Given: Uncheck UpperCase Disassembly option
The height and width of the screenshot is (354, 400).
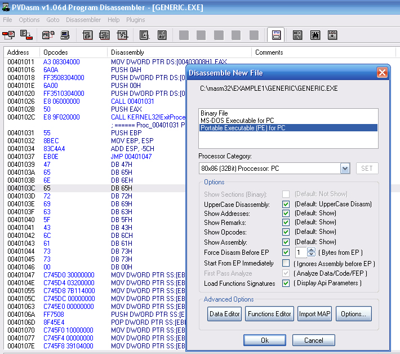Looking at the screenshot, I should click(286, 205).
